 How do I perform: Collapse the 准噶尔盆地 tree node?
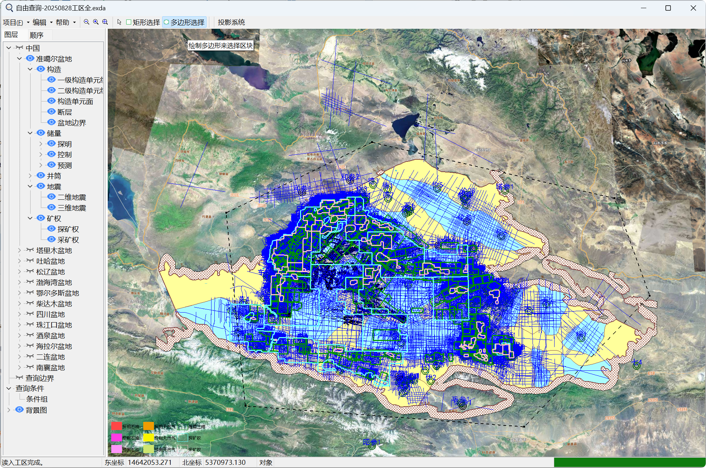click(x=20, y=59)
